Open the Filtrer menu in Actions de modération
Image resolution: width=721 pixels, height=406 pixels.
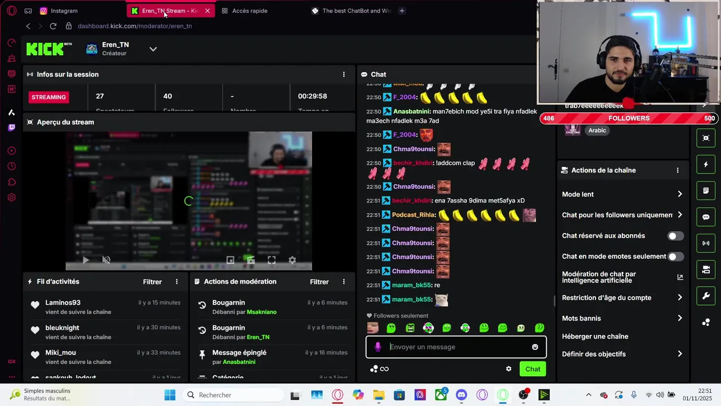click(x=319, y=281)
